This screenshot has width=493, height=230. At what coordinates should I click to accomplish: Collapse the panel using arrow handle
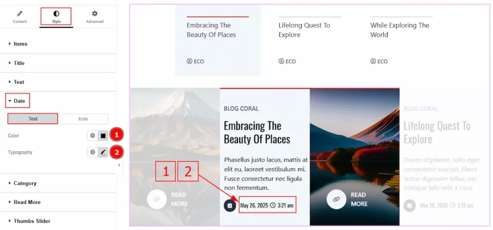pyautogui.click(x=119, y=165)
